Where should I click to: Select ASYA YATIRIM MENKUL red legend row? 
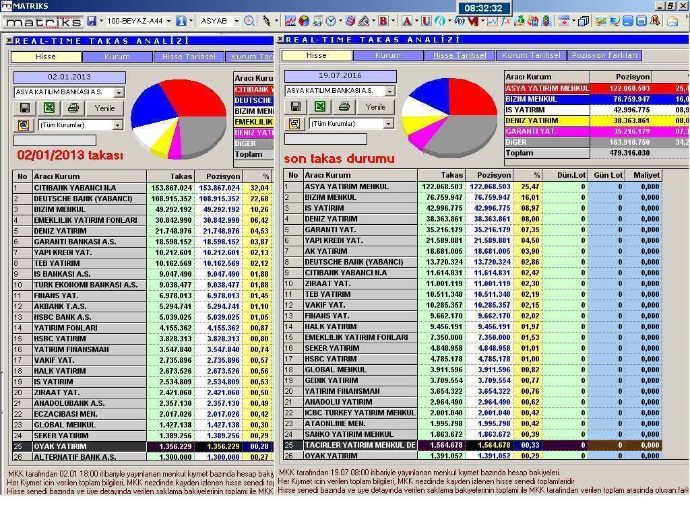[x=547, y=88]
